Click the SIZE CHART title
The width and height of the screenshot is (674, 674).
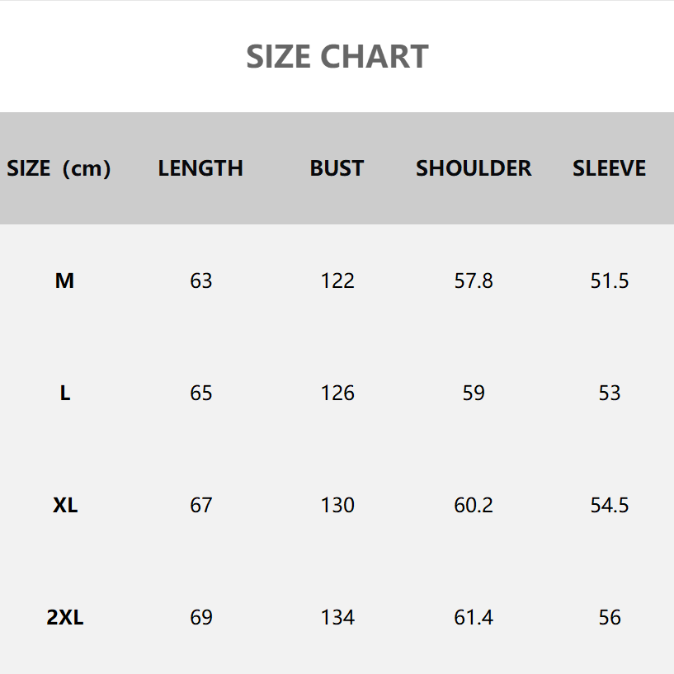(337, 57)
